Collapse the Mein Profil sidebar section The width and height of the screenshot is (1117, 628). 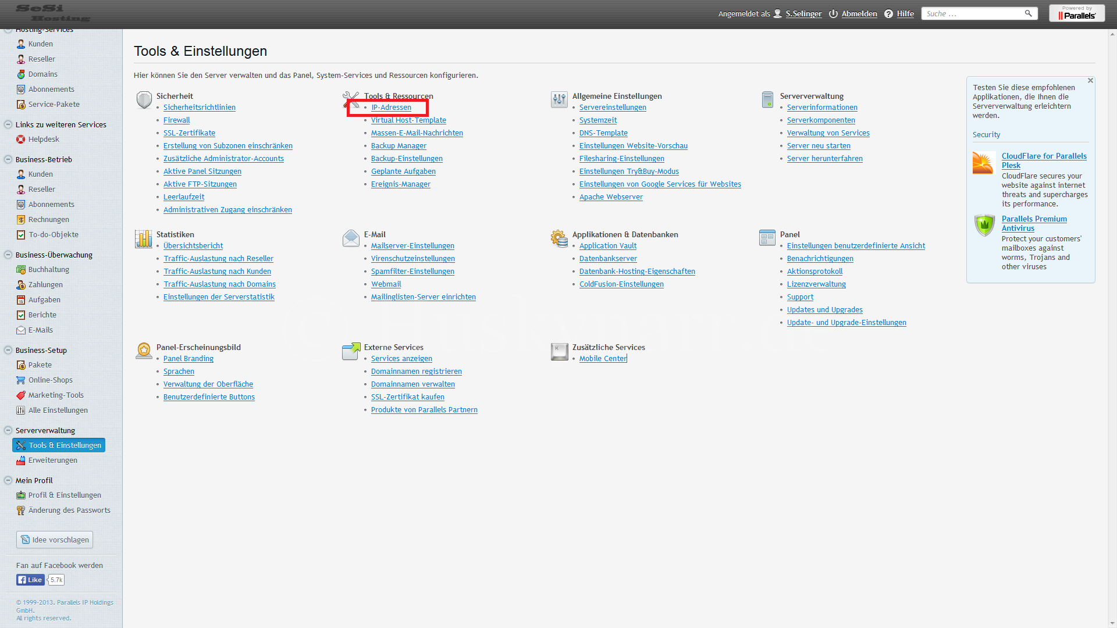[8, 480]
